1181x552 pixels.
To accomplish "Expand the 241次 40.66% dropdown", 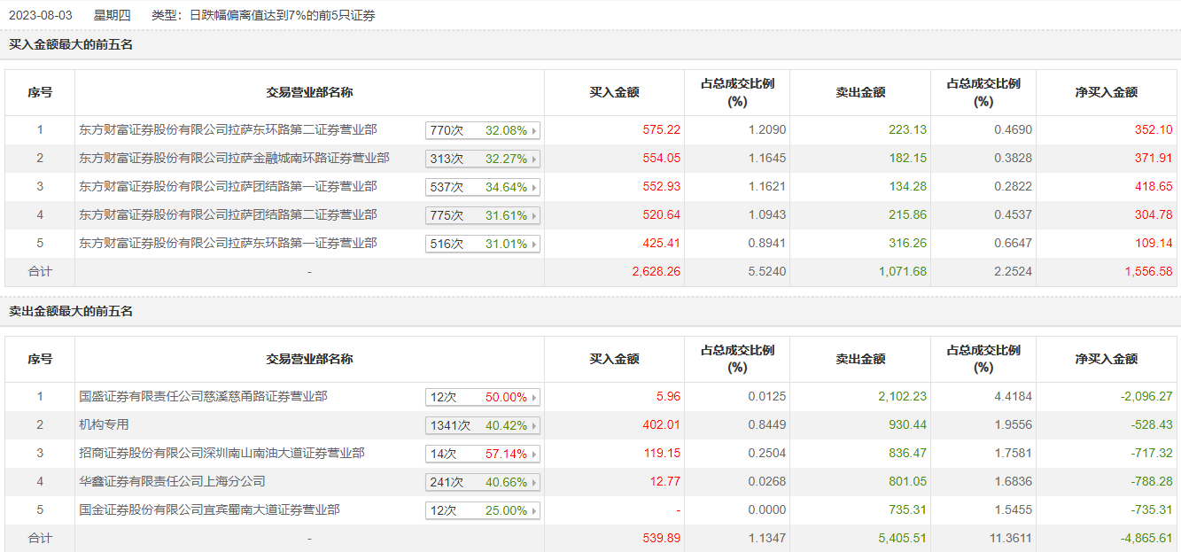I will pyautogui.click(x=483, y=482).
